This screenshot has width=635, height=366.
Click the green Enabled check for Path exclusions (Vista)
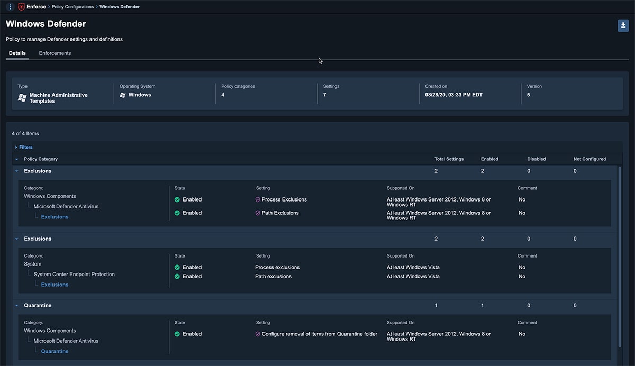click(177, 277)
